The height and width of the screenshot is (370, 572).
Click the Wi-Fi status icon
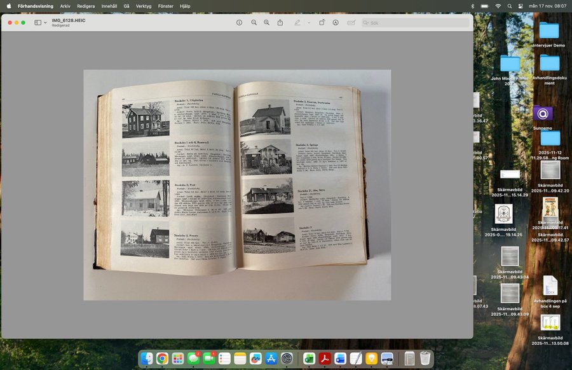(x=498, y=6)
